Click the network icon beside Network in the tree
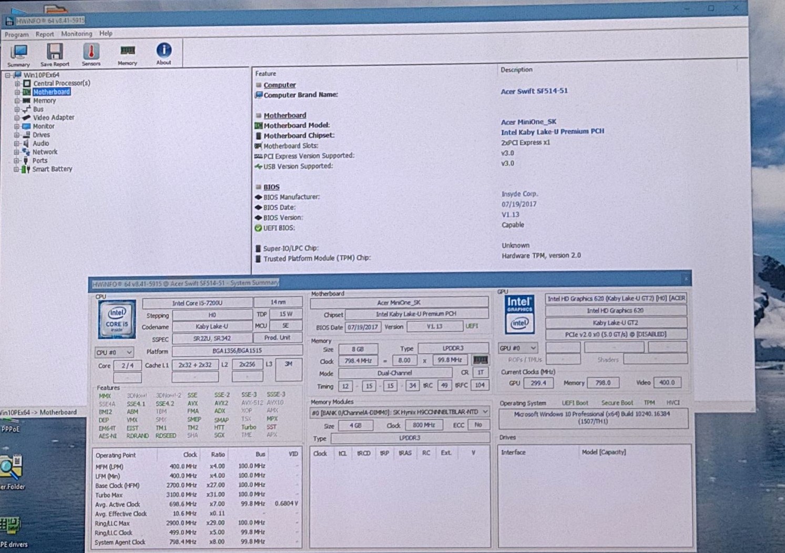785x553 pixels. point(26,152)
